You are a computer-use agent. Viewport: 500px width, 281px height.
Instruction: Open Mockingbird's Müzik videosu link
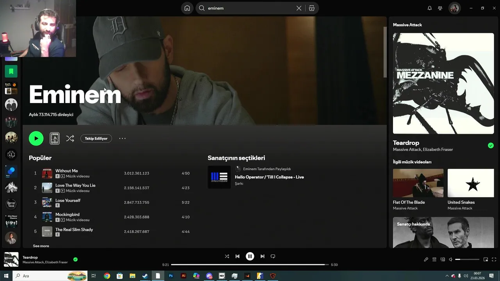pyautogui.click(x=77, y=220)
